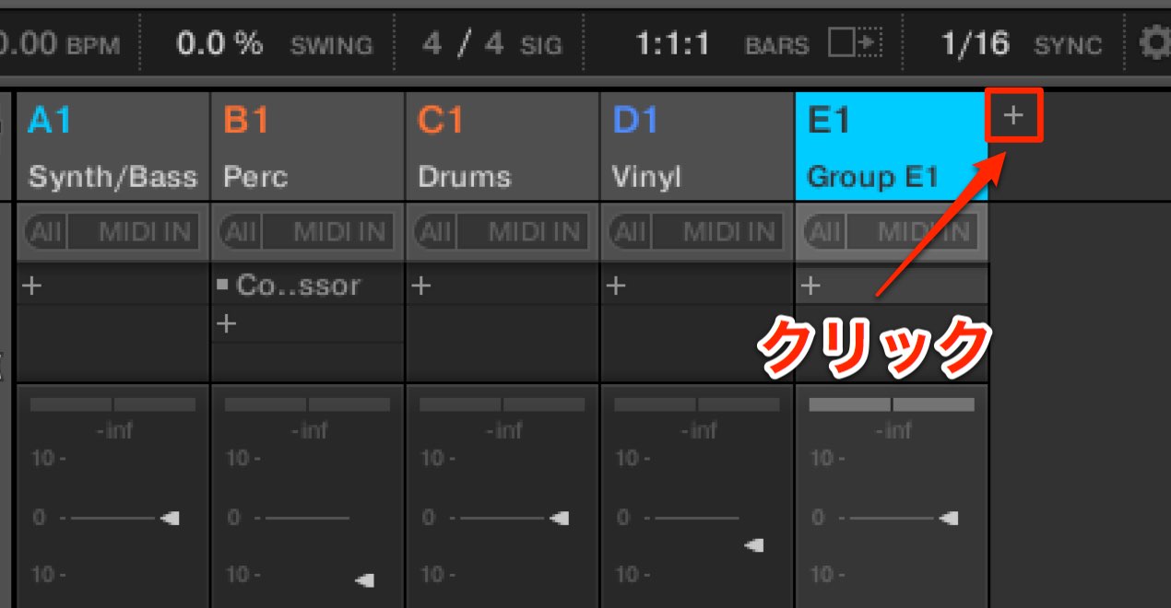This screenshot has height=608, width=1171.
Task: Open the MIDI IN selector in the D1 channel
Action: pos(719,232)
